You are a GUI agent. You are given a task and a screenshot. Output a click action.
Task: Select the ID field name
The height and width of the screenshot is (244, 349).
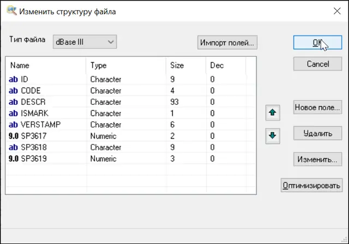[x=25, y=79]
